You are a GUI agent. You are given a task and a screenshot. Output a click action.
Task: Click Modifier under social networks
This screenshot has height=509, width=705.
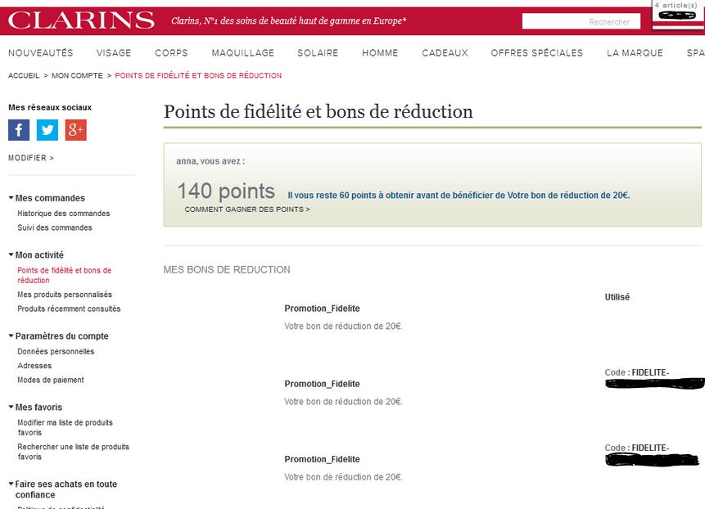31,158
